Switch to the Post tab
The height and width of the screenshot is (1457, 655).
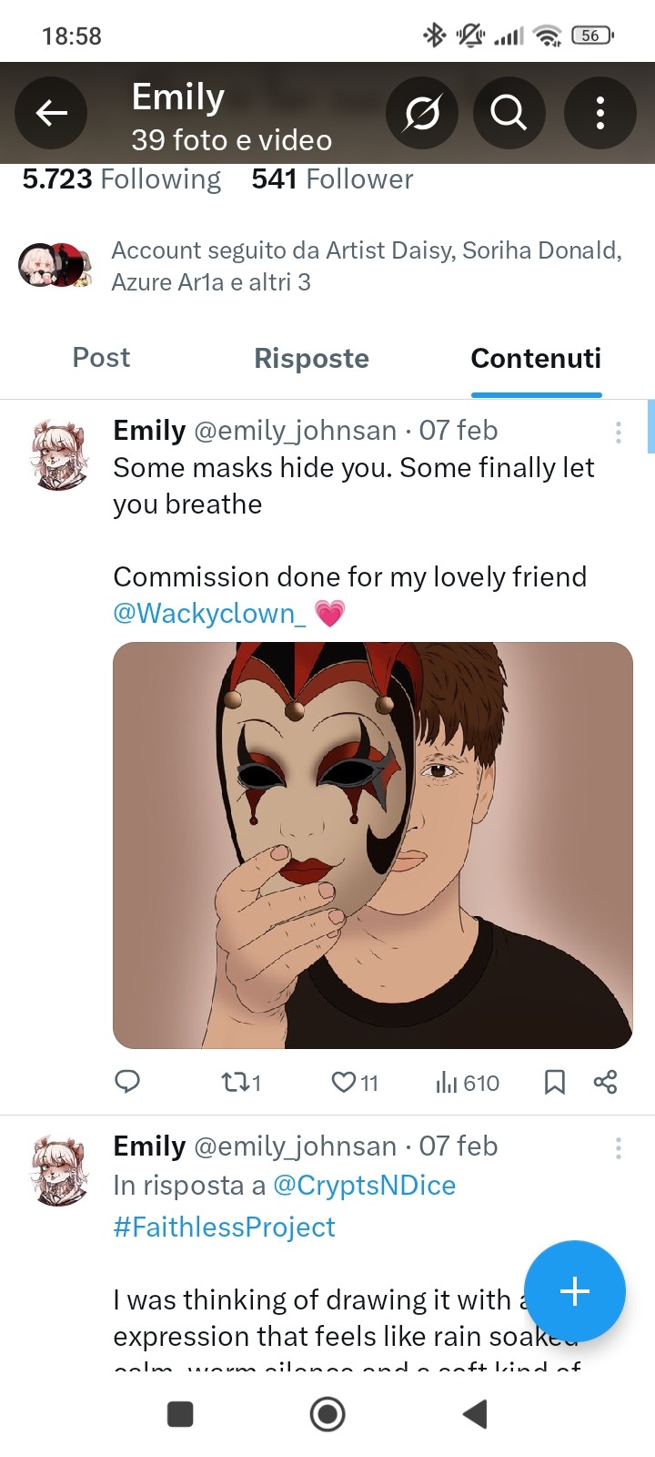point(101,358)
